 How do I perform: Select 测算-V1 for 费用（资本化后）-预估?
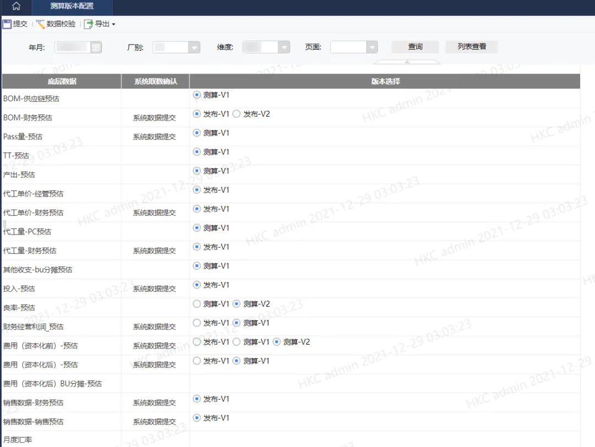coord(236,361)
